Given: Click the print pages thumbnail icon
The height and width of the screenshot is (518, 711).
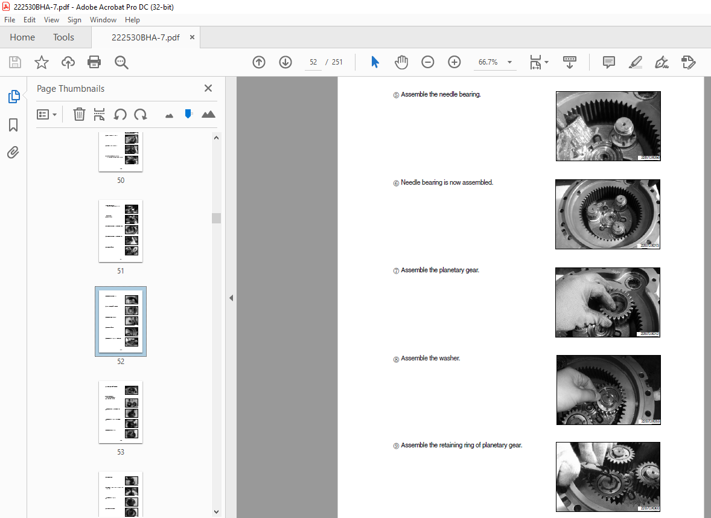Looking at the screenshot, I should pyautogui.click(x=100, y=114).
